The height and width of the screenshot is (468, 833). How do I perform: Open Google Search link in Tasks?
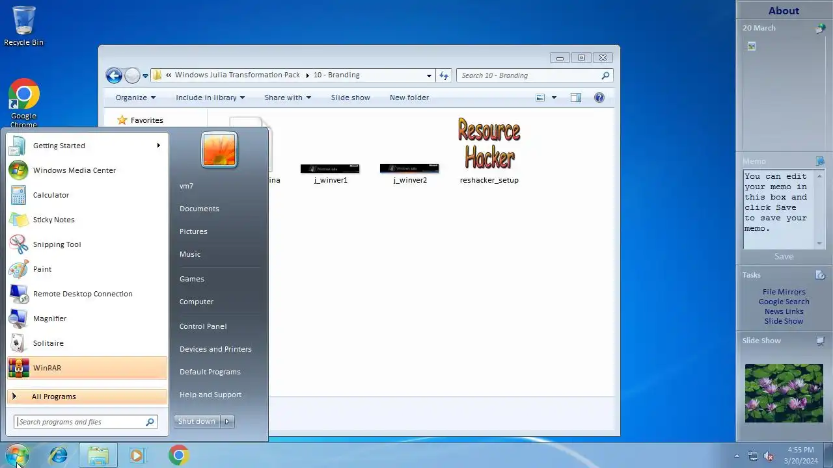click(784, 302)
